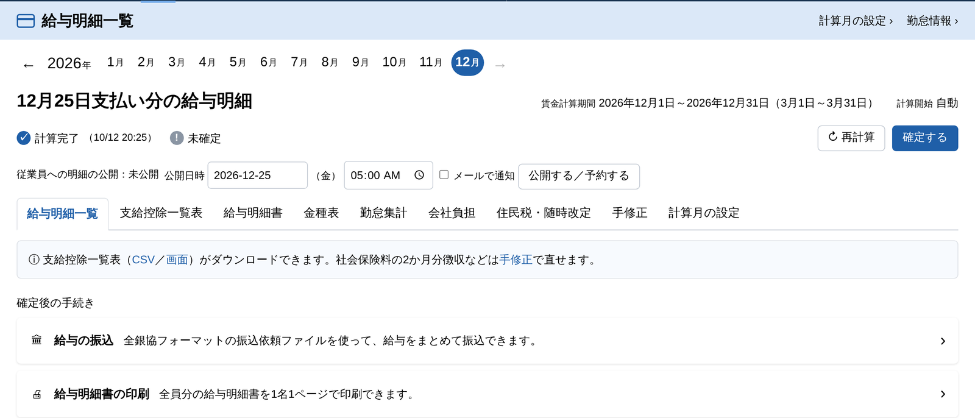Image resolution: width=975 pixels, height=418 pixels.
Task: Select the 10月 month
Action: [394, 62]
